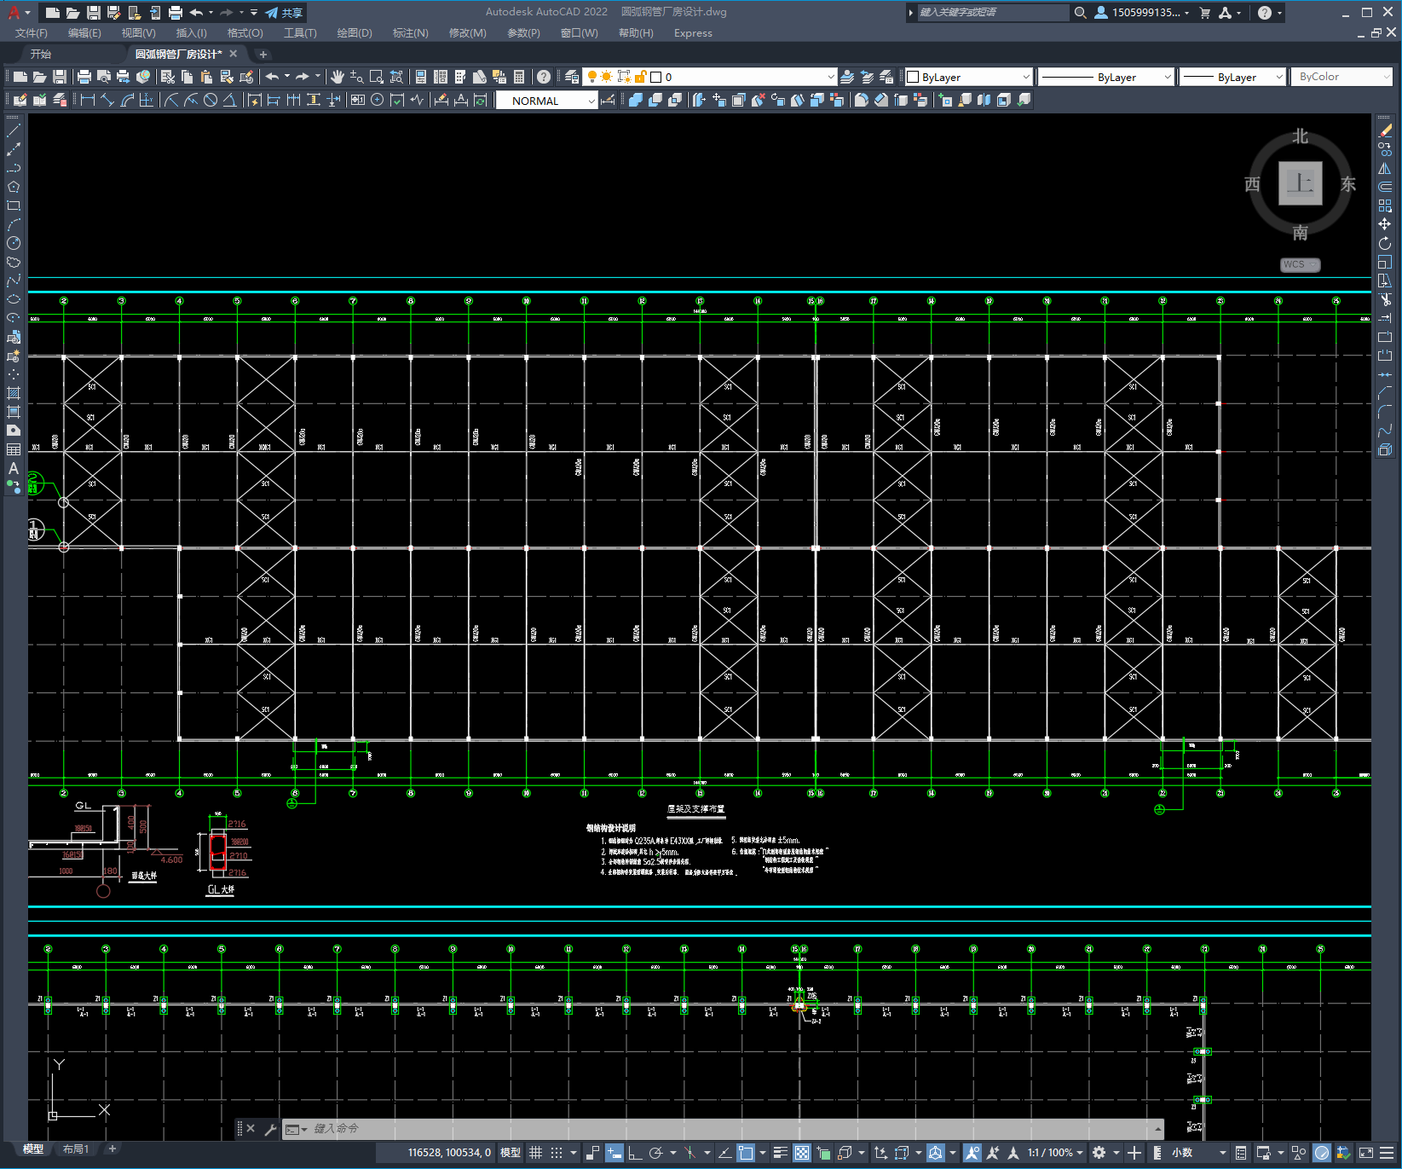This screenshot has height=1169, width=1402.
Task: Toggle Clean Screen in status bar
Action: 1365,1153
